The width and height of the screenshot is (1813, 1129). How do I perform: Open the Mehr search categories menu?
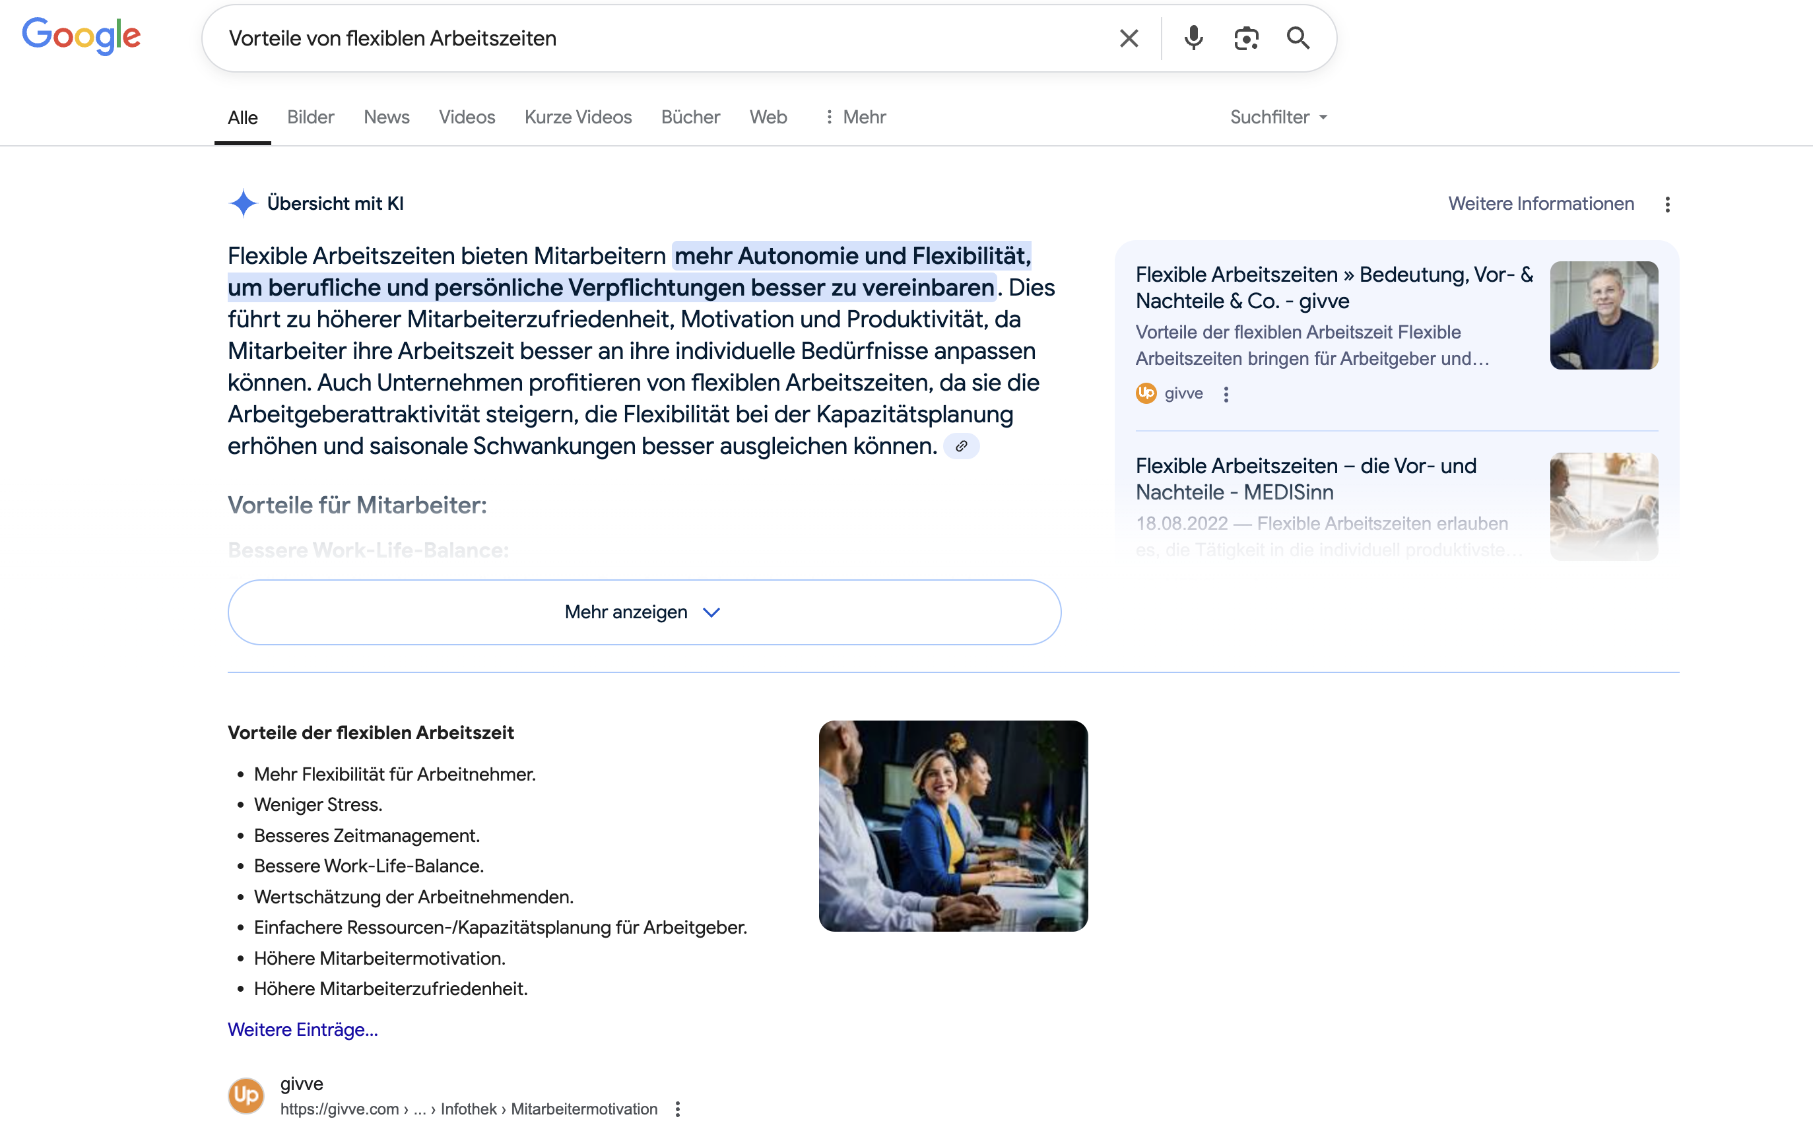[855, 117]
